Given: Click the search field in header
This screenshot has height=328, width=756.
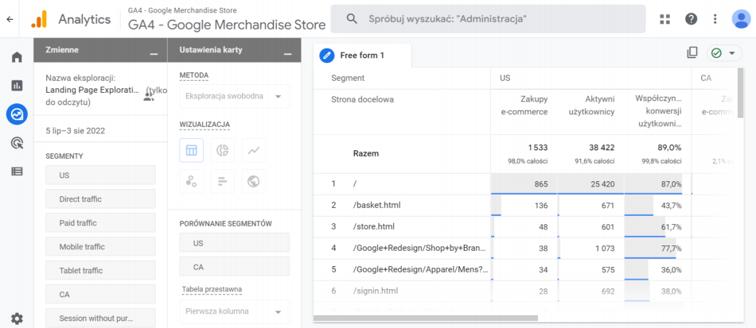Looking at the screenshot, I should pyautogui.click(x=487, y=18).
